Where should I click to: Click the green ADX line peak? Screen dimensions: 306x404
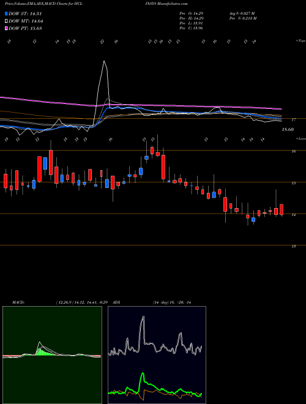coord(143,373)
